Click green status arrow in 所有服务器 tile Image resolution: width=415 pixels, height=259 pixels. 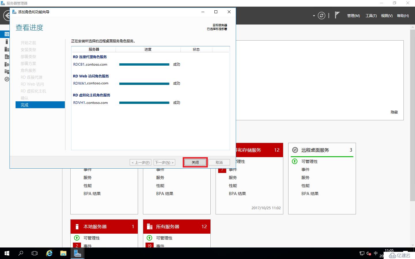[149, 238]
